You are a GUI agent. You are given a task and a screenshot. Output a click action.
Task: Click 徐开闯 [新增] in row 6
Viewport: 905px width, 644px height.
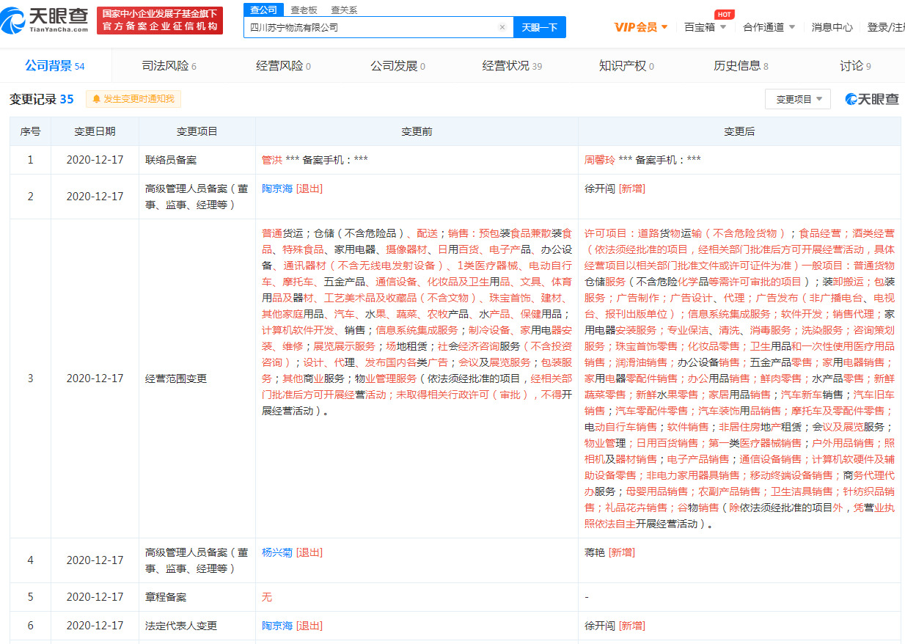[x=615, y=626]
